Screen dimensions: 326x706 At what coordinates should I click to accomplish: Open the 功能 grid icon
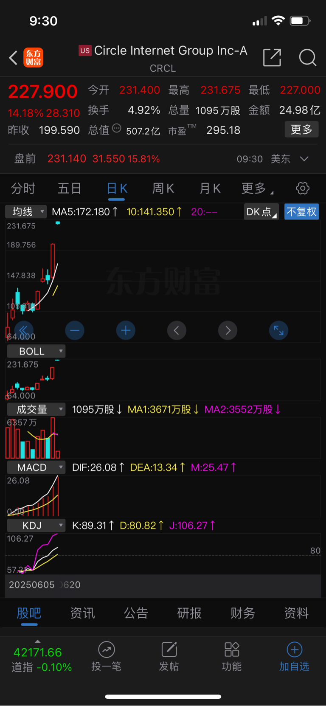(232, 650)
